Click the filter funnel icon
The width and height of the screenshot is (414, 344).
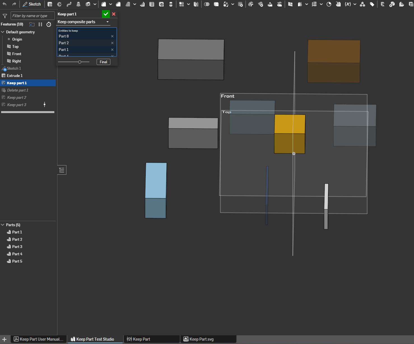[x=5, y=16]
